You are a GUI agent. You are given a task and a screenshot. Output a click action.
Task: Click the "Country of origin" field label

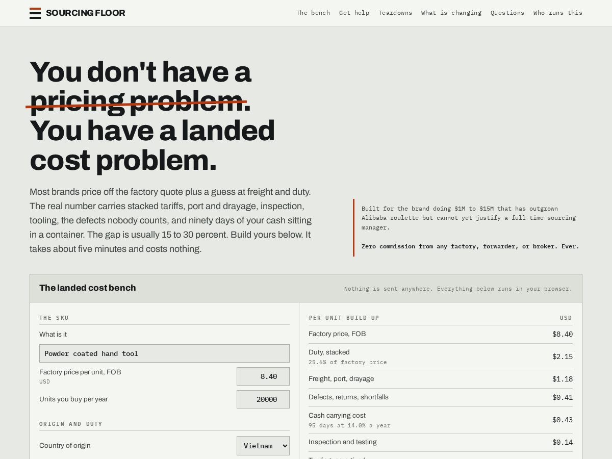click(65, 446)
